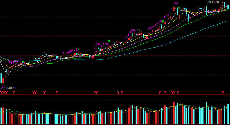Click the 3936.58 high price label
Screen dimensions: 230x125
(213, 2)
